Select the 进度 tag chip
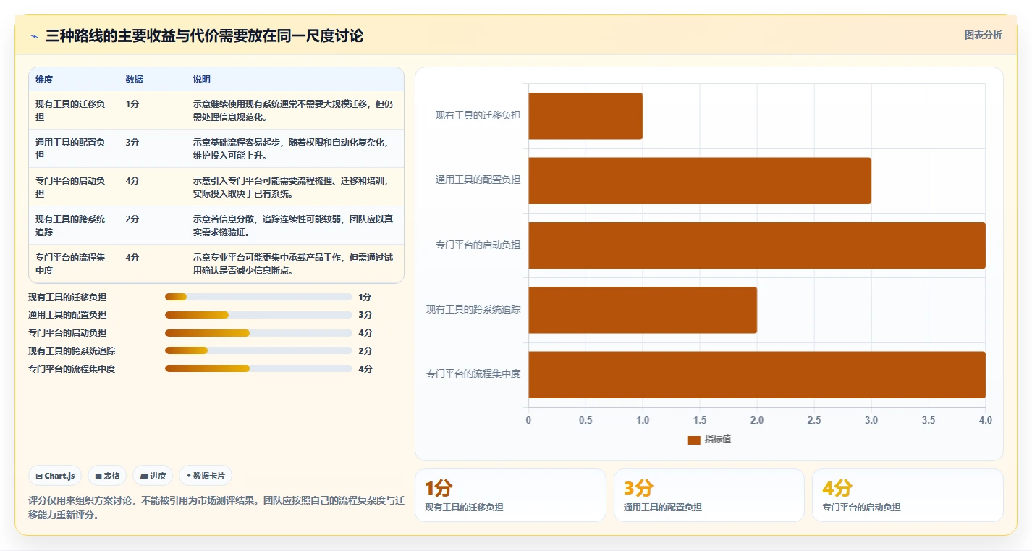Screen dimensions: 1032x551 point(153,476)
